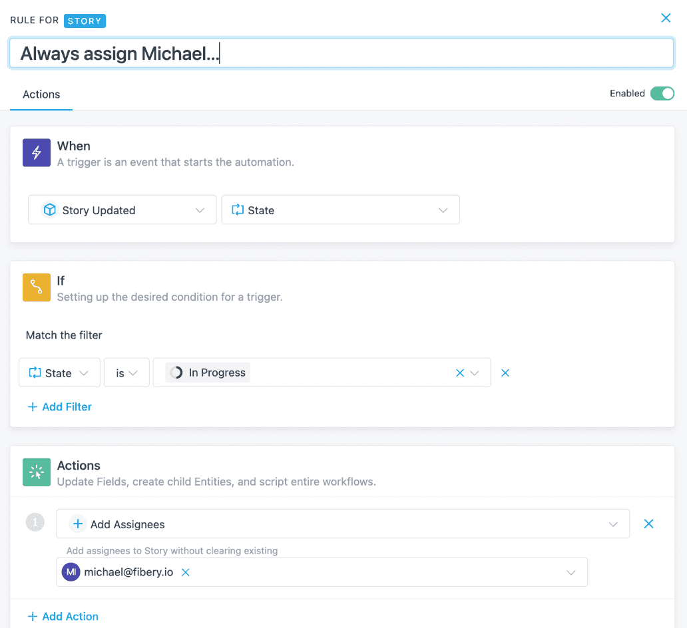Viewport: 687px width, 628px height.
Task: Expand the Add Assignees action dropdown
Action: point(612,524)
